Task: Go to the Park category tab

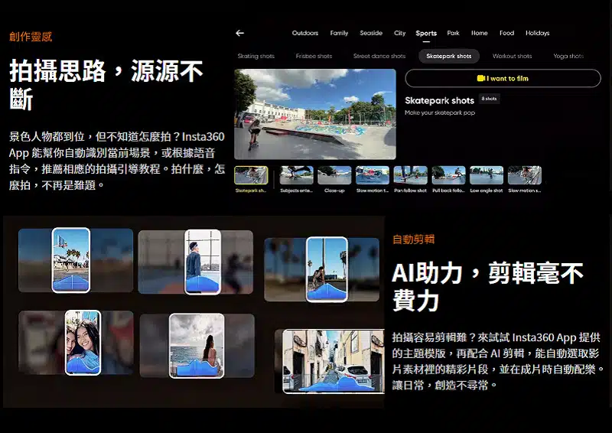Action: pos(454,34)
